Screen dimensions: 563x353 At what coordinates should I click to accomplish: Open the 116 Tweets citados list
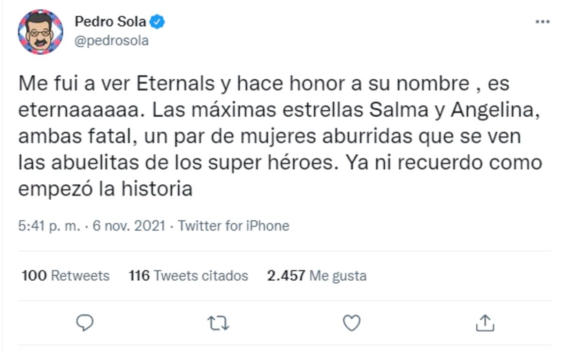pos(188,275)
